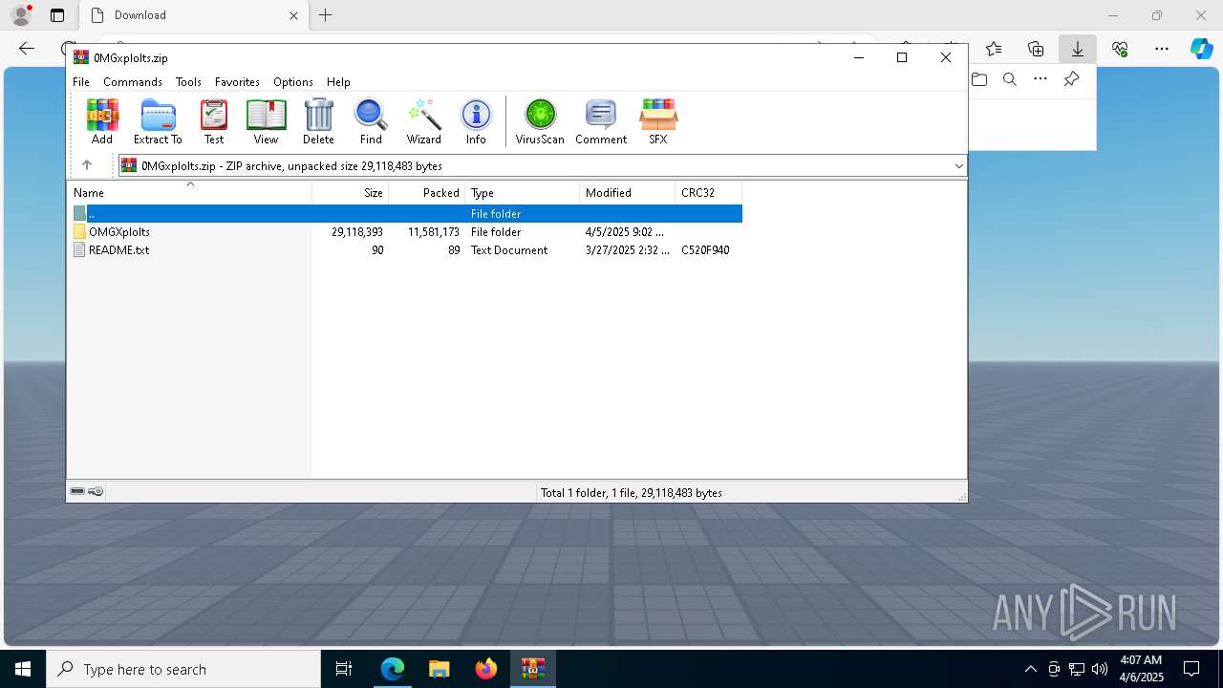Show hidden system tray icons
This screenshot has height=688, width=1223.
pos(1030,669)
